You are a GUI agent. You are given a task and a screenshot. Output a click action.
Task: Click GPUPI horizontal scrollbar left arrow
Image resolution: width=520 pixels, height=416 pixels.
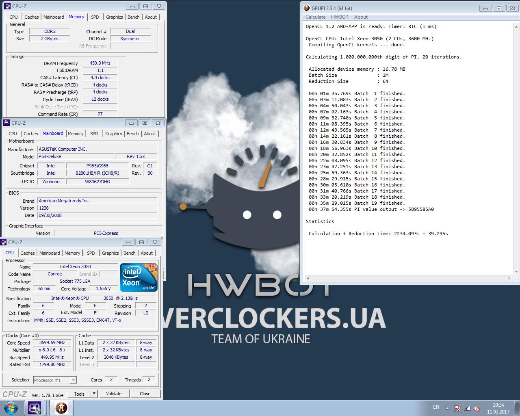pos(308,278)
